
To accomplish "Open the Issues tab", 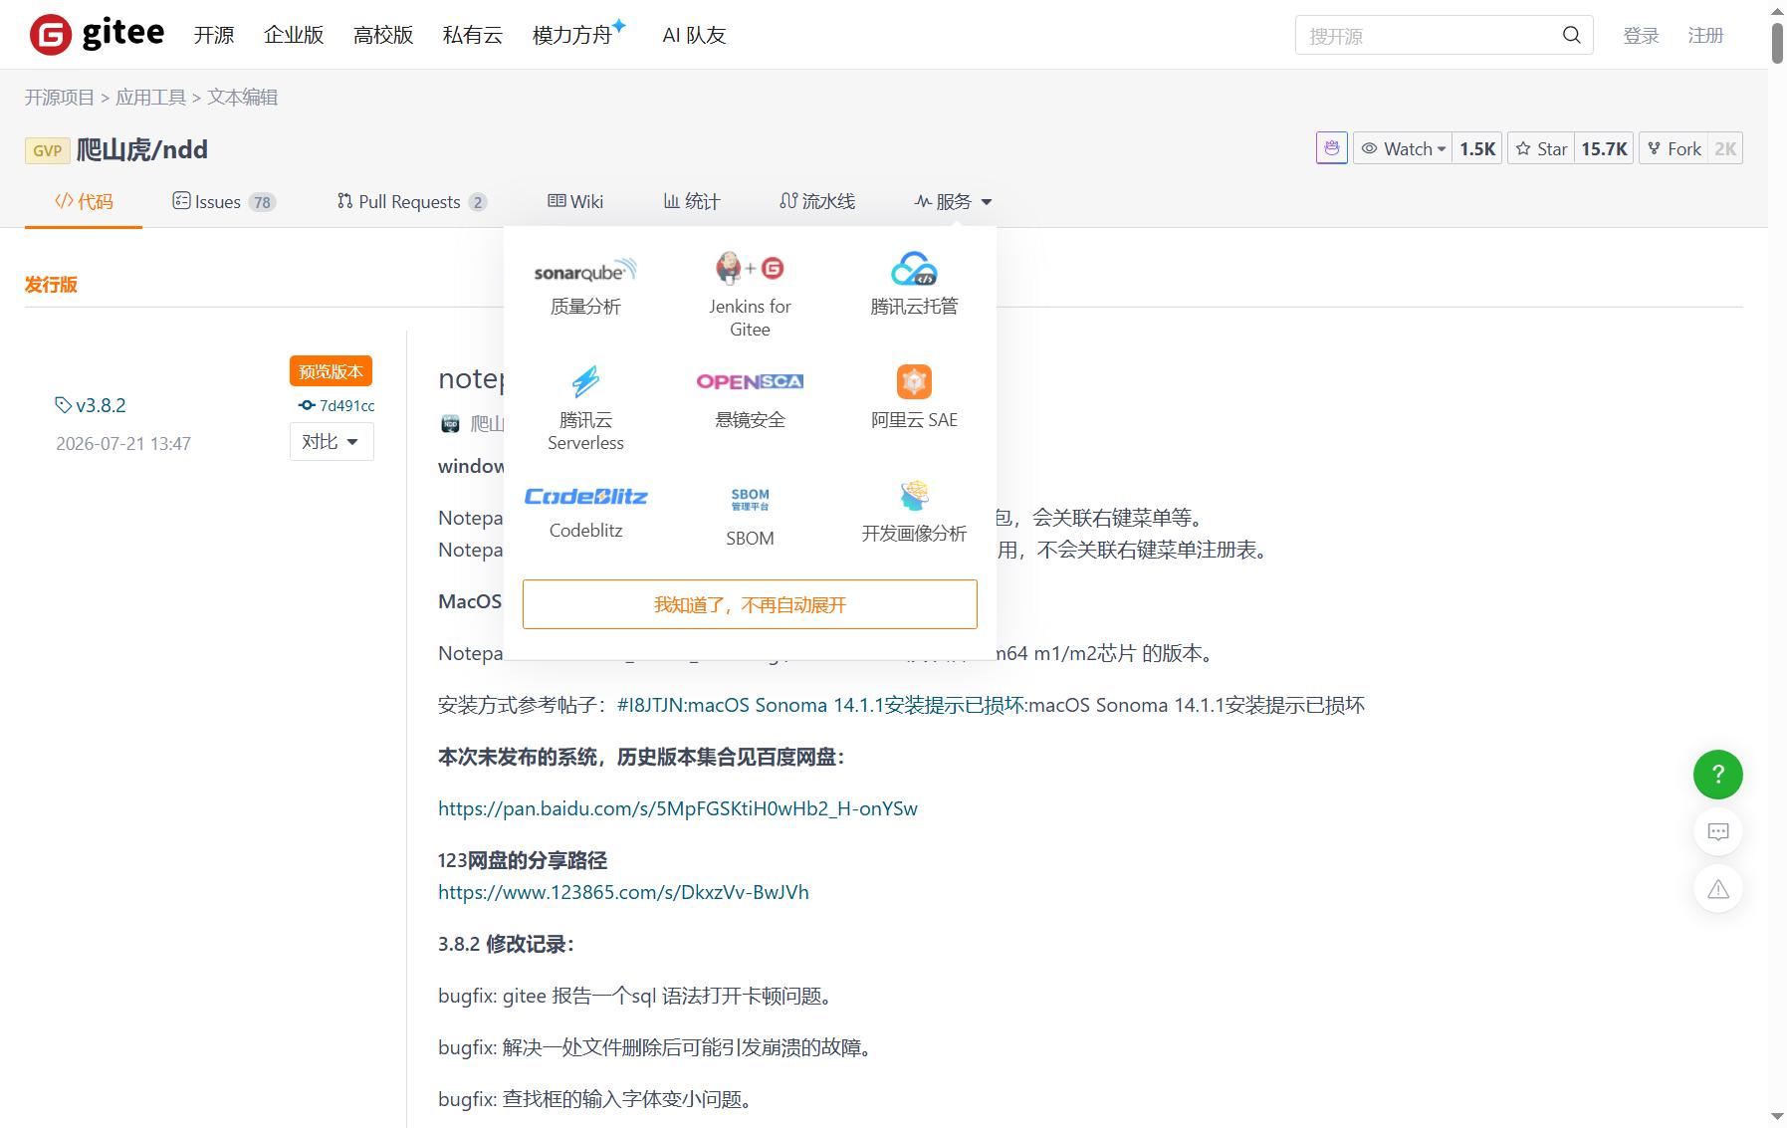I will [x=224, y=202].
